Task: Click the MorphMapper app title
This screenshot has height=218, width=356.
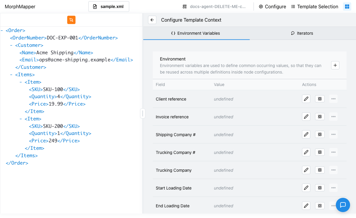Action: click(20, 7)
